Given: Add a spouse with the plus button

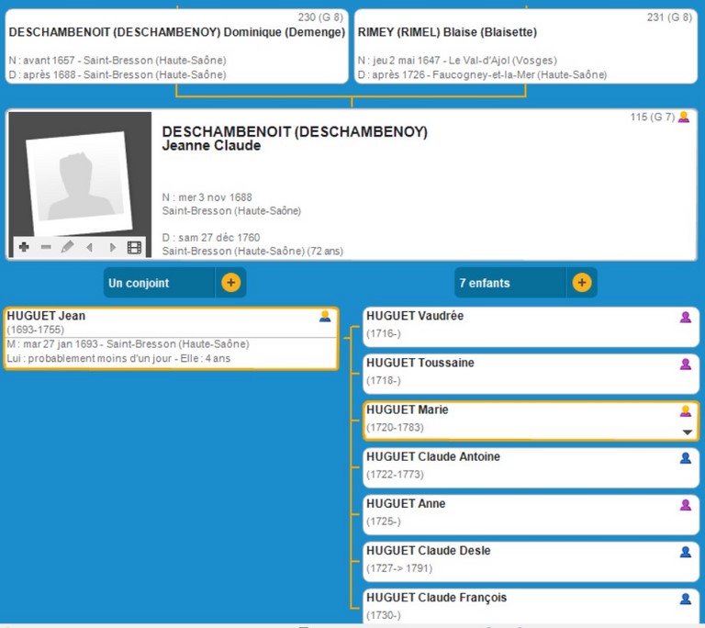Looking at the screenshot, I should (230, 283).
